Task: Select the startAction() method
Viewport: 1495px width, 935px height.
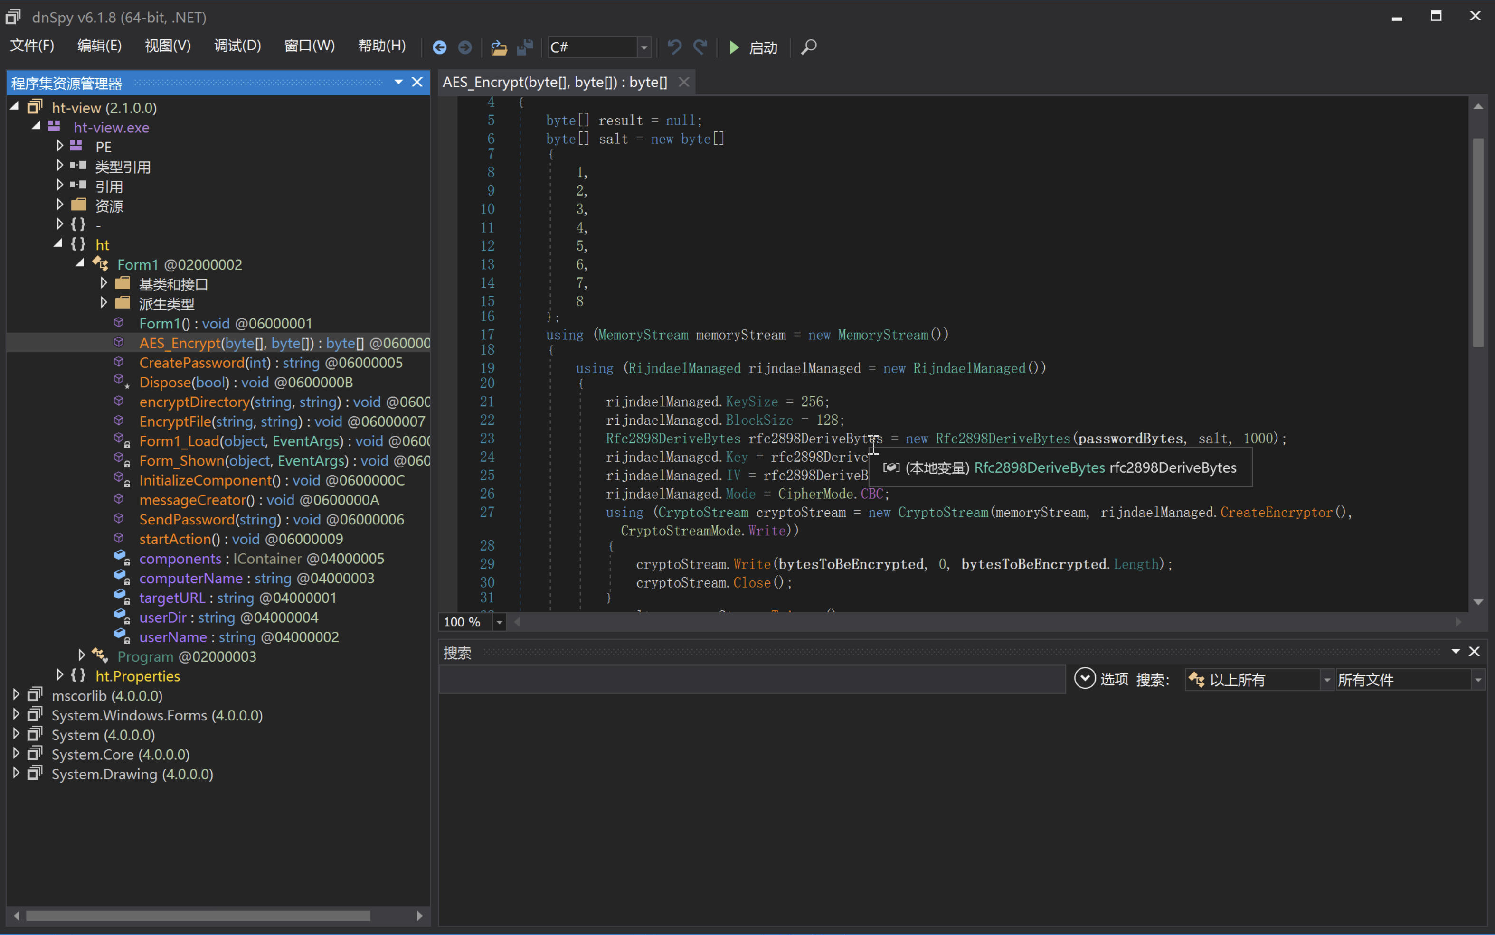Action: pyautogui.click(x=241, y=539)
